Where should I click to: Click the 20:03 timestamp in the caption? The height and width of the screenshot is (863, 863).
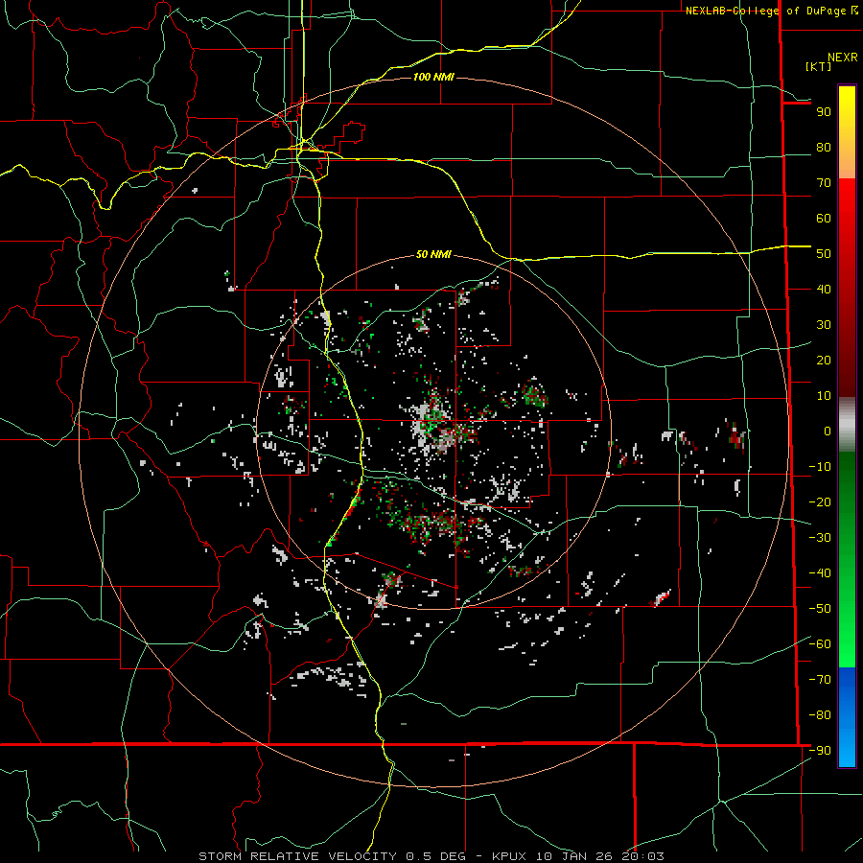tap(642, 856)
